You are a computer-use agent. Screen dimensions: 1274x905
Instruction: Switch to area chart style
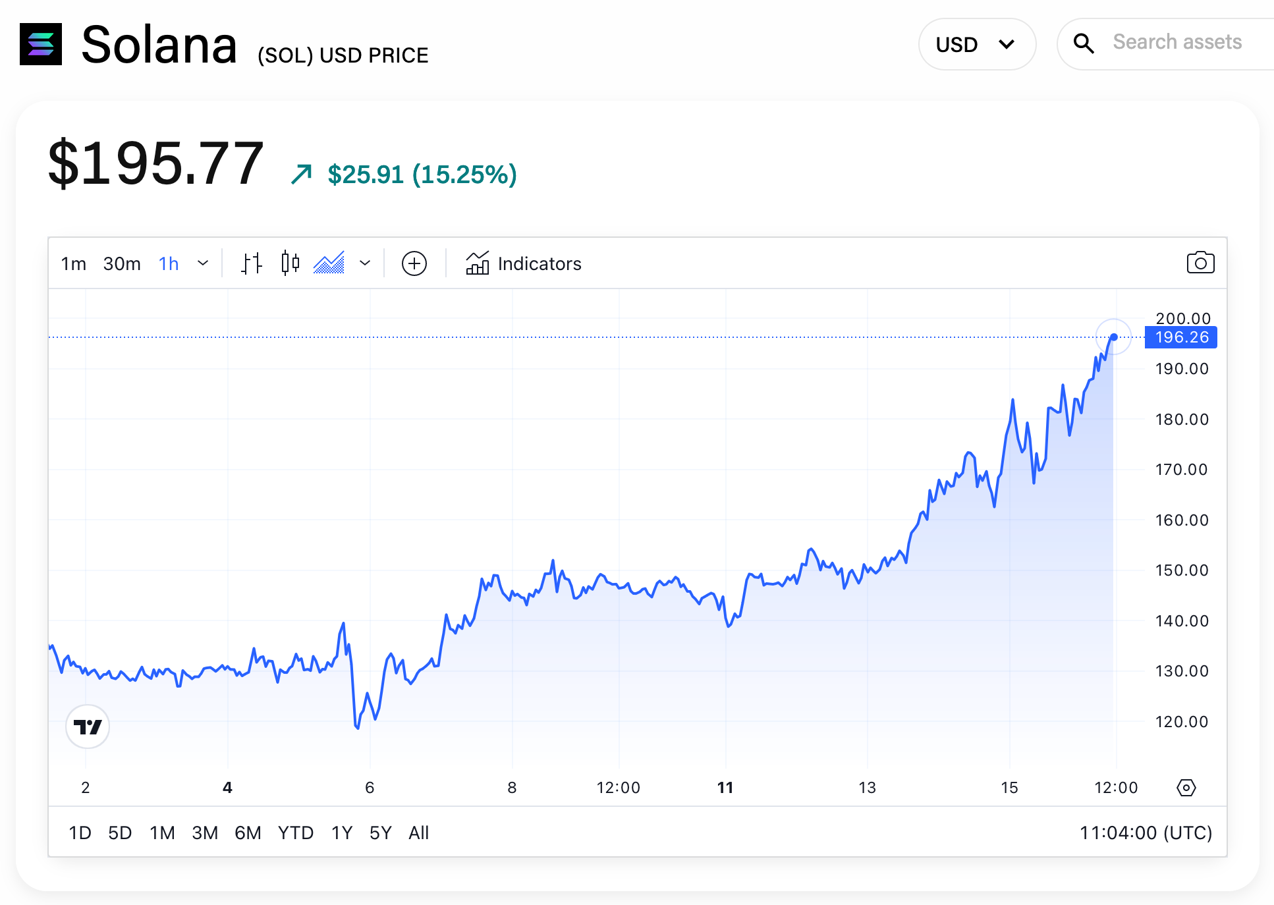coord(329,263)
